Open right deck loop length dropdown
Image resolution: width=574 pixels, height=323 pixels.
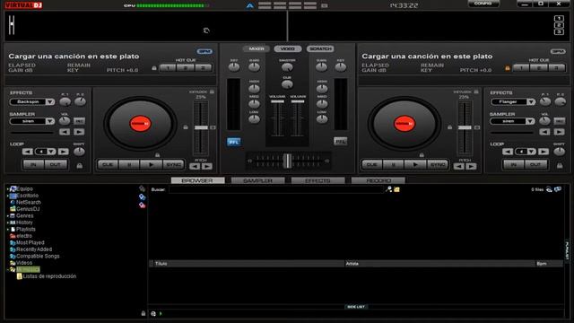(532, 152)
